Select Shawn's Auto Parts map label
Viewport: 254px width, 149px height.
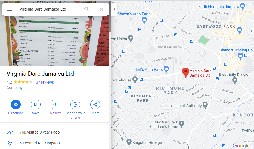click(x=134, y=14)
